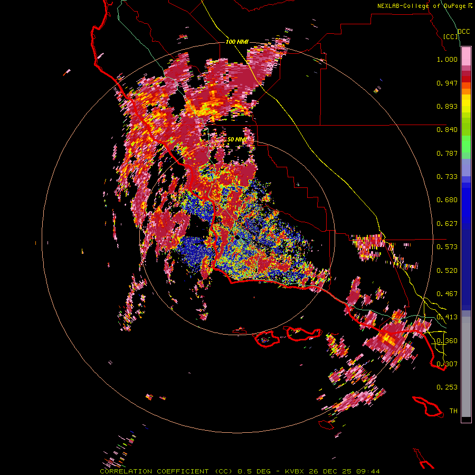This screenshot has width=475, height=475.
Task: Click the 1.000 legend value
Action: pos(447,59)
